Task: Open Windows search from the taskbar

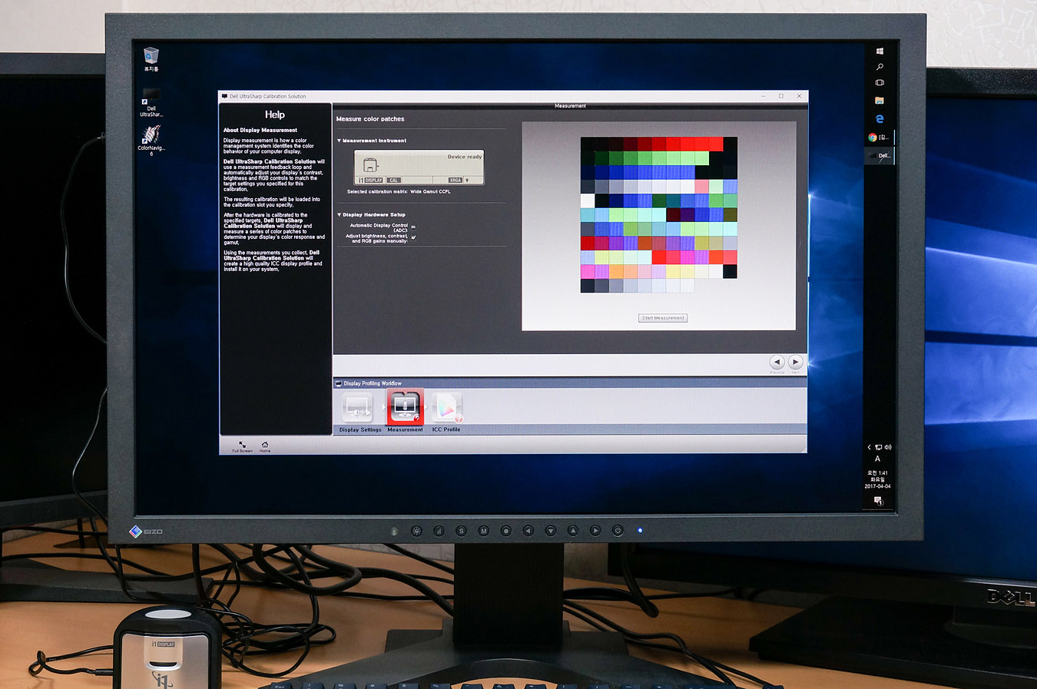Action: [x=880, y=67]
